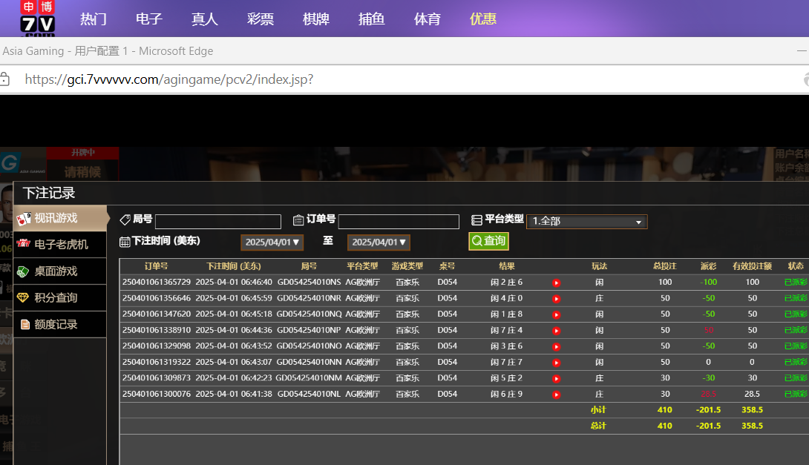Play video replay for round GD054254010NL
Viewport: 809px width, 465px height.
coord(556,395)
